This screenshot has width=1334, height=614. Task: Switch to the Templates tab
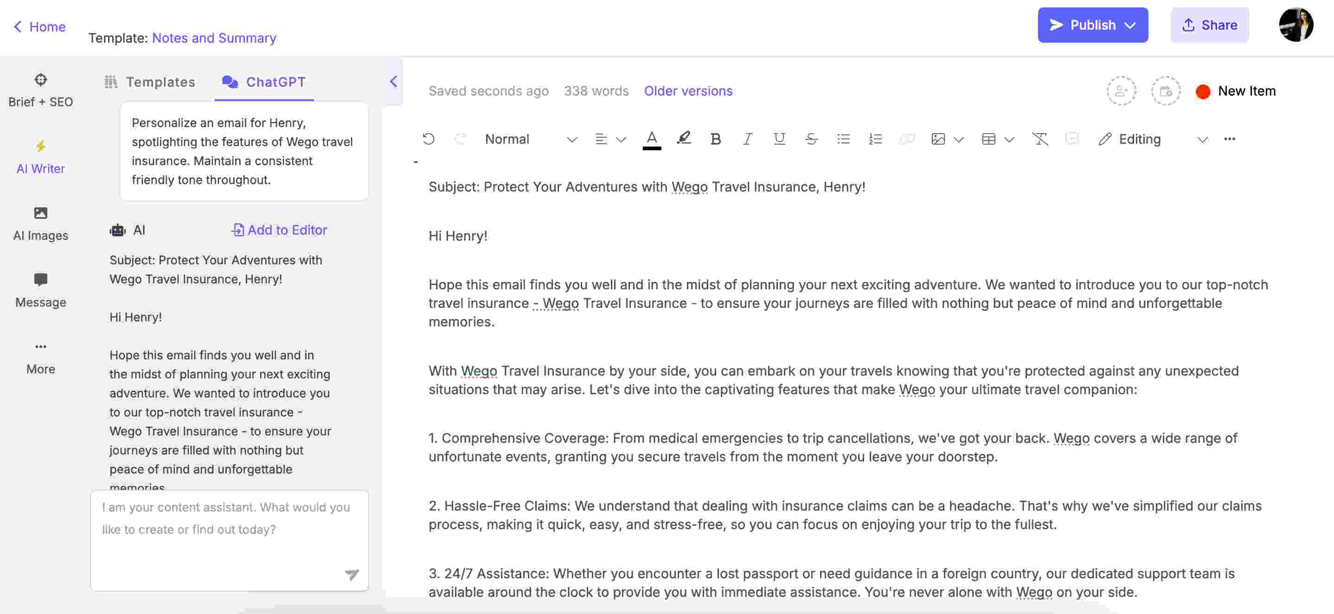point(150,82)
